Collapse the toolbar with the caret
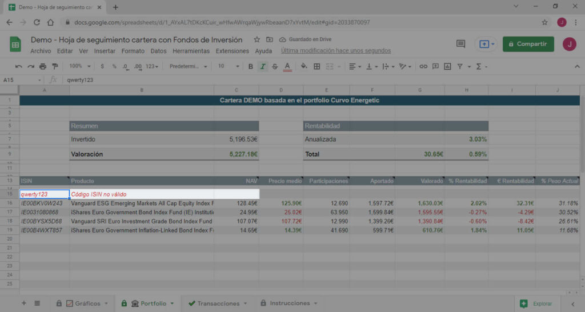This screenshot has width=585, height=312. (577, 66)
